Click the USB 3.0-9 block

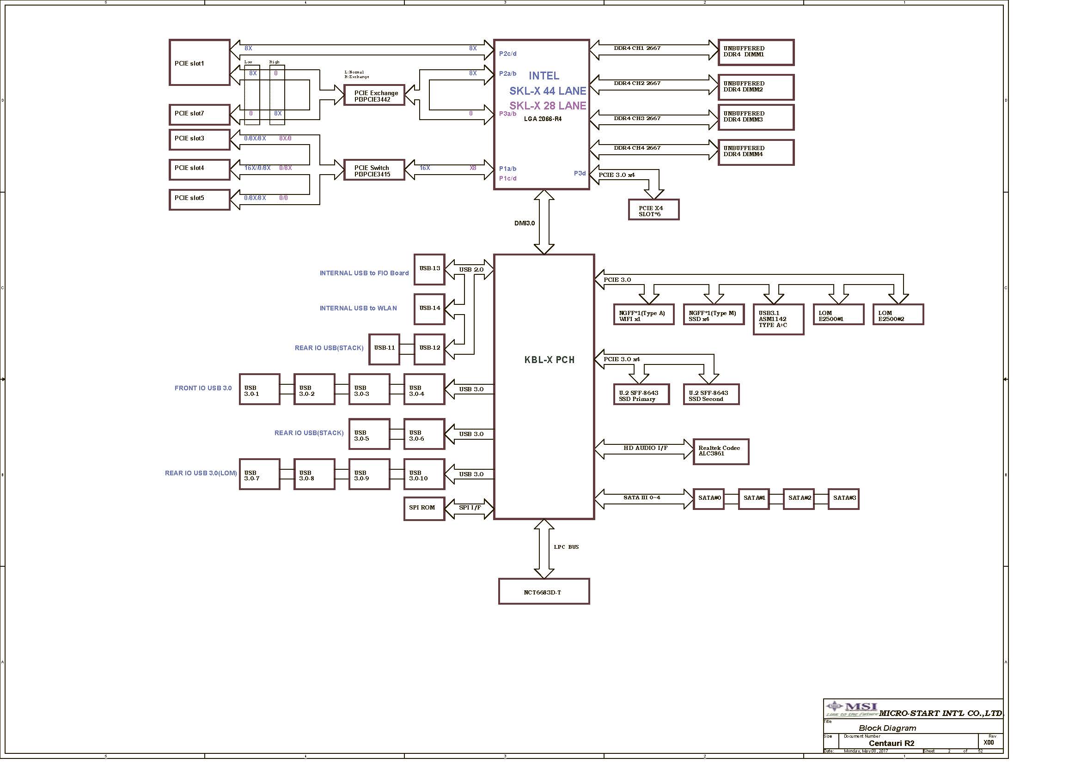tap(369, 474)
